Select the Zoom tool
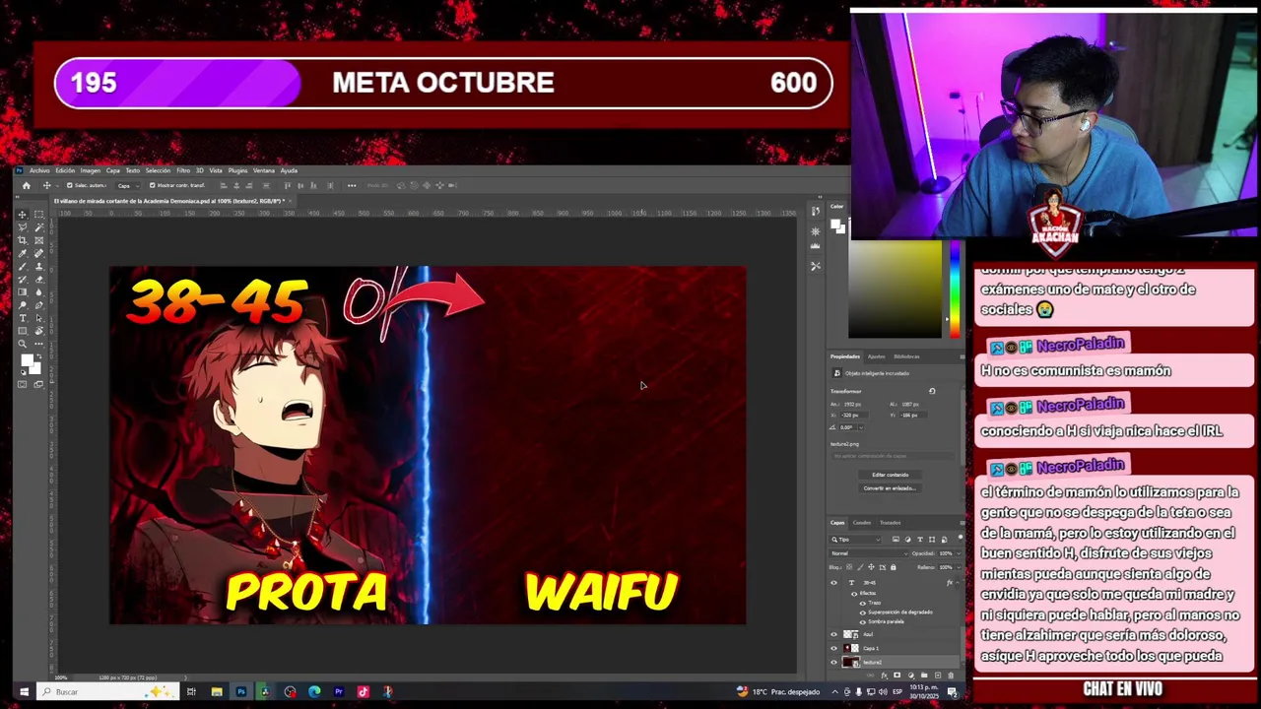 [22, 344]
